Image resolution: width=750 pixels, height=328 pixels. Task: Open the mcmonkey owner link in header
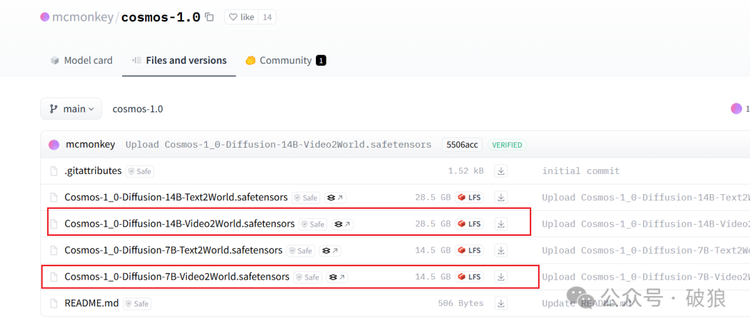coord(82,17)
